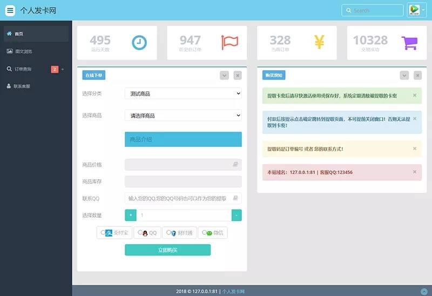Screen dimensions: 432x296
Task: Click the 联系QQ input field
Action: click(x=178, y=198)
